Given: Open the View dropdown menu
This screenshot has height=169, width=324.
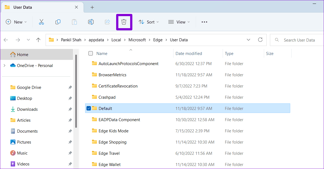Looking at the screenshot, I should (x=179, y=22).
